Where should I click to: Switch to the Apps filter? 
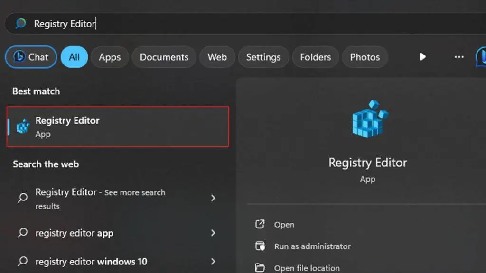[110, 57]
